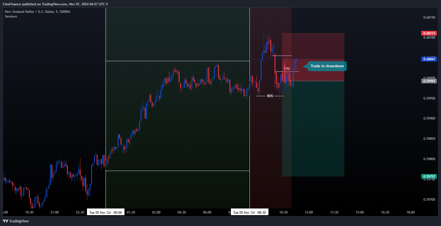Click the 0.59850 price axis value
Image resolution: width=441 pixels, height=226 pixels.
(429, 139)
